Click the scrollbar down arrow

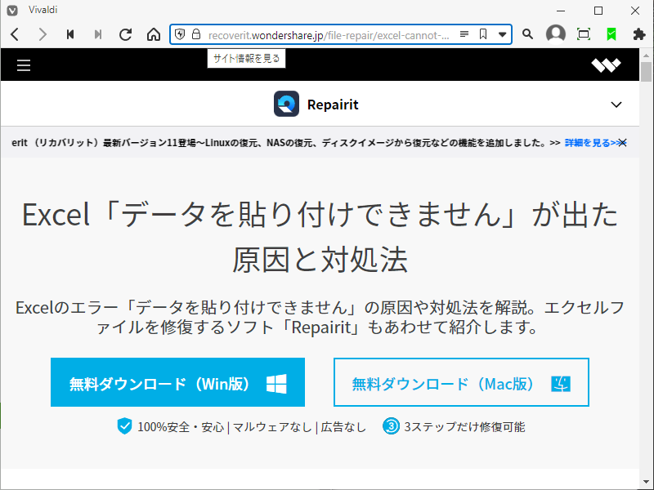[x=646, y=482]
